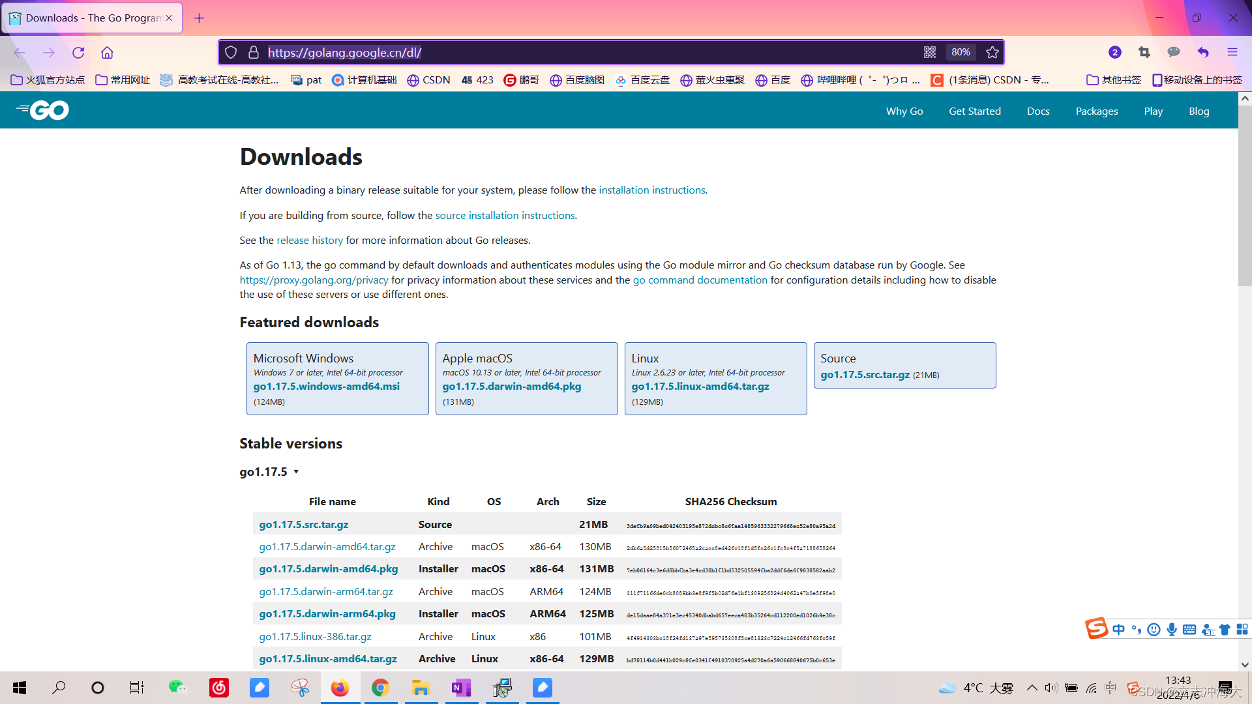Click the tracking protection shield icon
Viewport: 1252px width, 704px height.
(x=231, y=52)
